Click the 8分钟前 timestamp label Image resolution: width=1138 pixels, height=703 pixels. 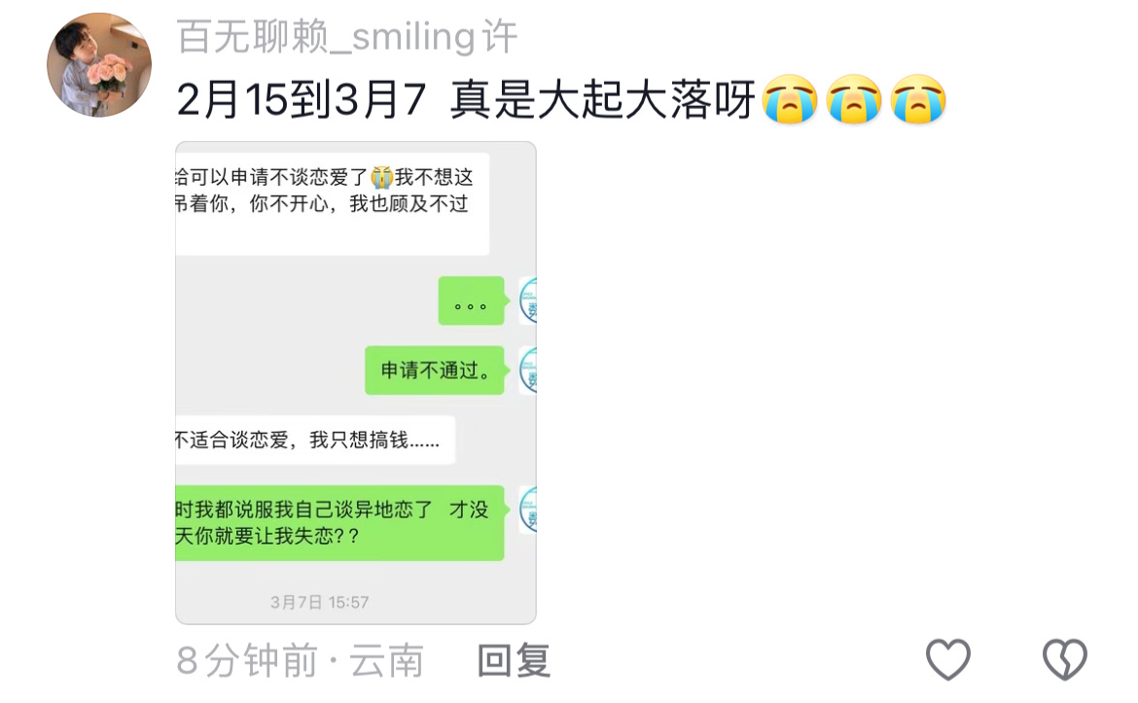(x=247, y=660)
